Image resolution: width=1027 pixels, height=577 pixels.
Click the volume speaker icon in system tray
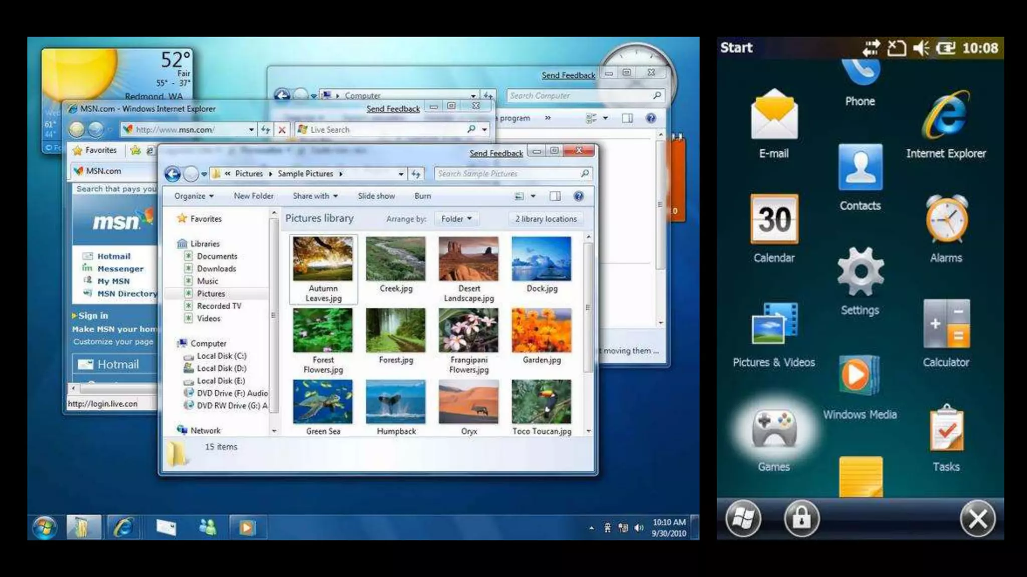coord(638,528)
